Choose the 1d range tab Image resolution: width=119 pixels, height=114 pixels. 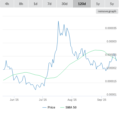(x=35, y=4)
